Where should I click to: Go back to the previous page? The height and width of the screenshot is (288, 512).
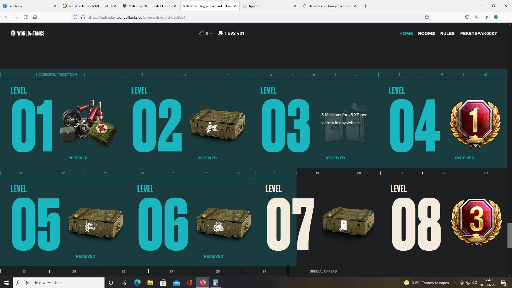tap(6, 17)
